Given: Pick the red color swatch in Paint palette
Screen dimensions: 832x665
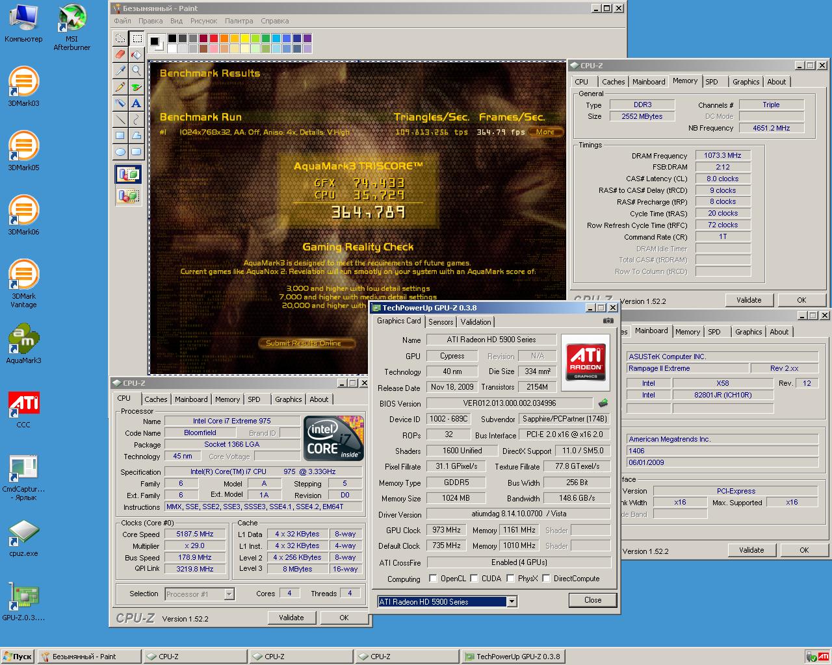Looking at the screenshot, I should [214, 39].
